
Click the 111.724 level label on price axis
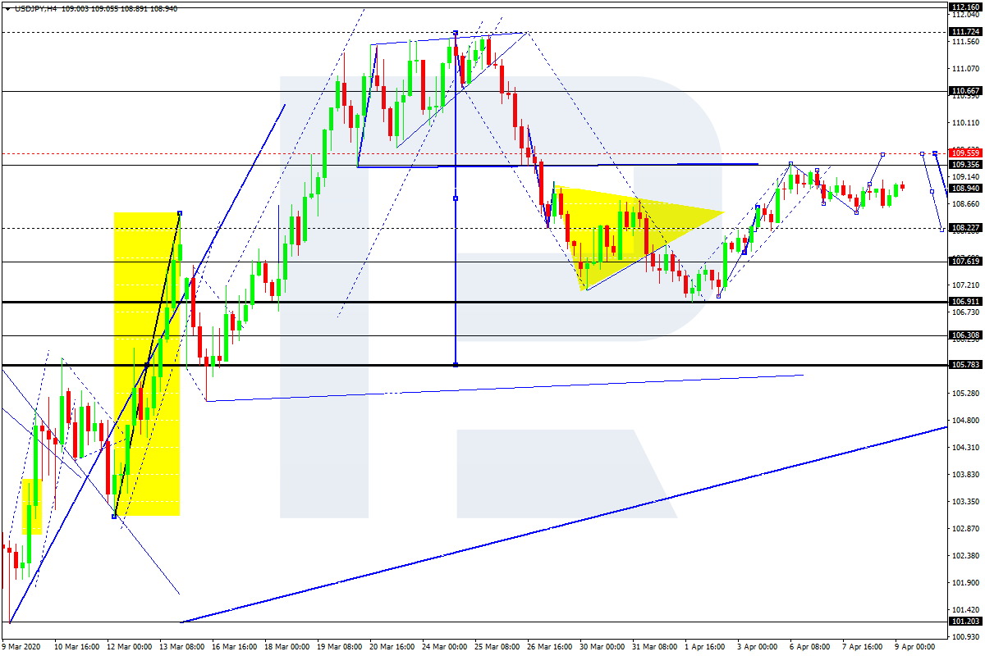pyautogui.click(x=964, y=32)
